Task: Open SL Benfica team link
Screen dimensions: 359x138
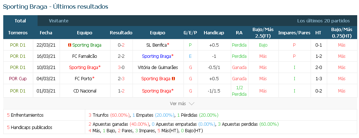Action: click(157, 45)
